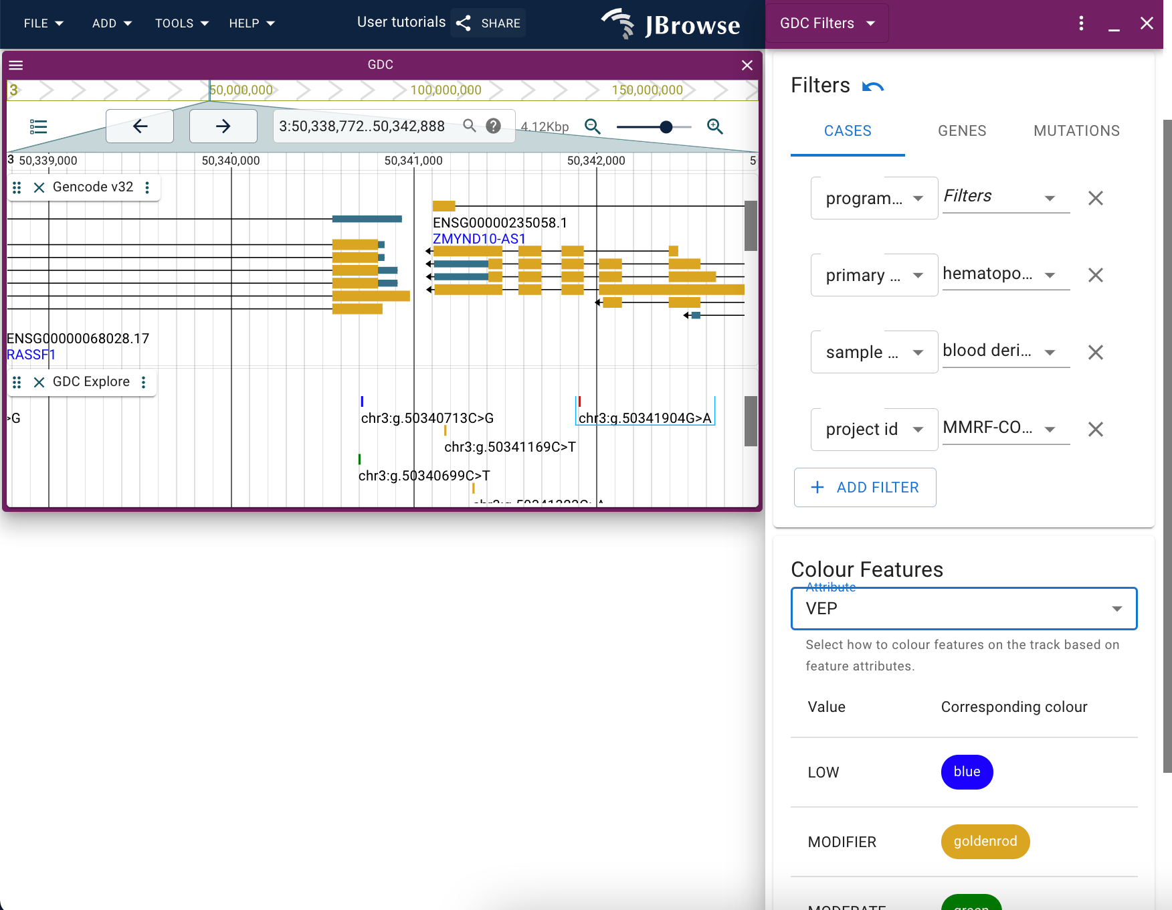The image size is (1172, 910).
Task: Remove the project id filter row
Action: 1095,429
